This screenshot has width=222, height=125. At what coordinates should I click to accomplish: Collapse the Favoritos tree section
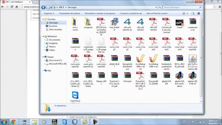(x=43, y=19)
